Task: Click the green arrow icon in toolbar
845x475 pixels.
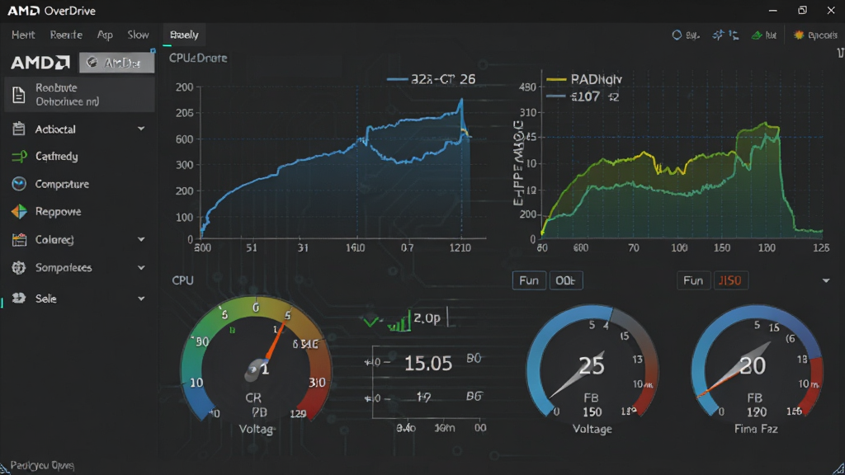Action: (x=758, y=35)
